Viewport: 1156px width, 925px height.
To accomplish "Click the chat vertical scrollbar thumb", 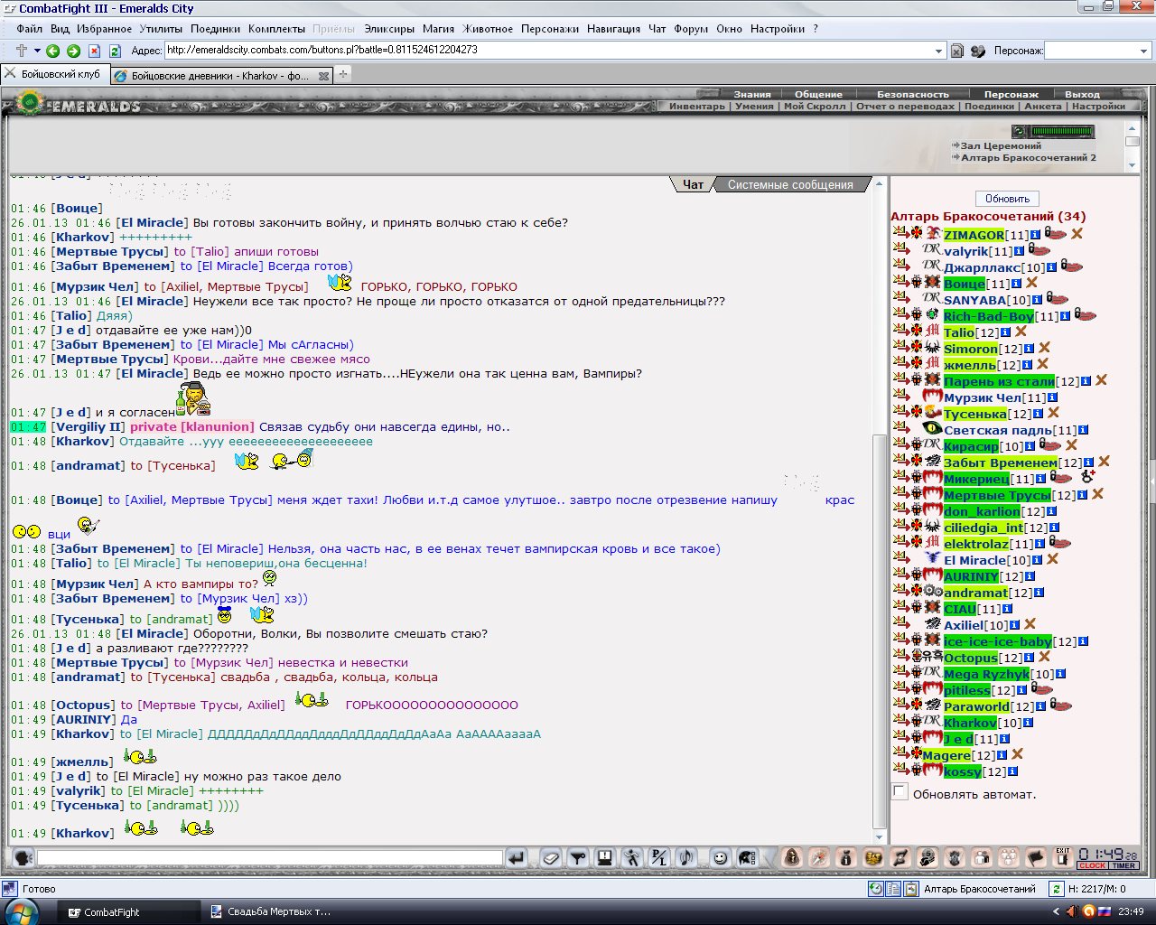I will pos(881,632).
